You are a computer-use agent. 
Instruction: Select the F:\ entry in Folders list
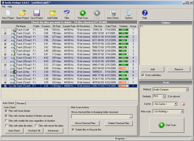pos(142,26)
